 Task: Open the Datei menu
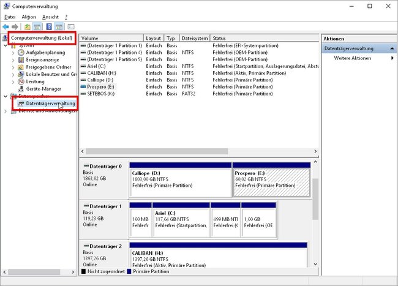tap(10, 17)
